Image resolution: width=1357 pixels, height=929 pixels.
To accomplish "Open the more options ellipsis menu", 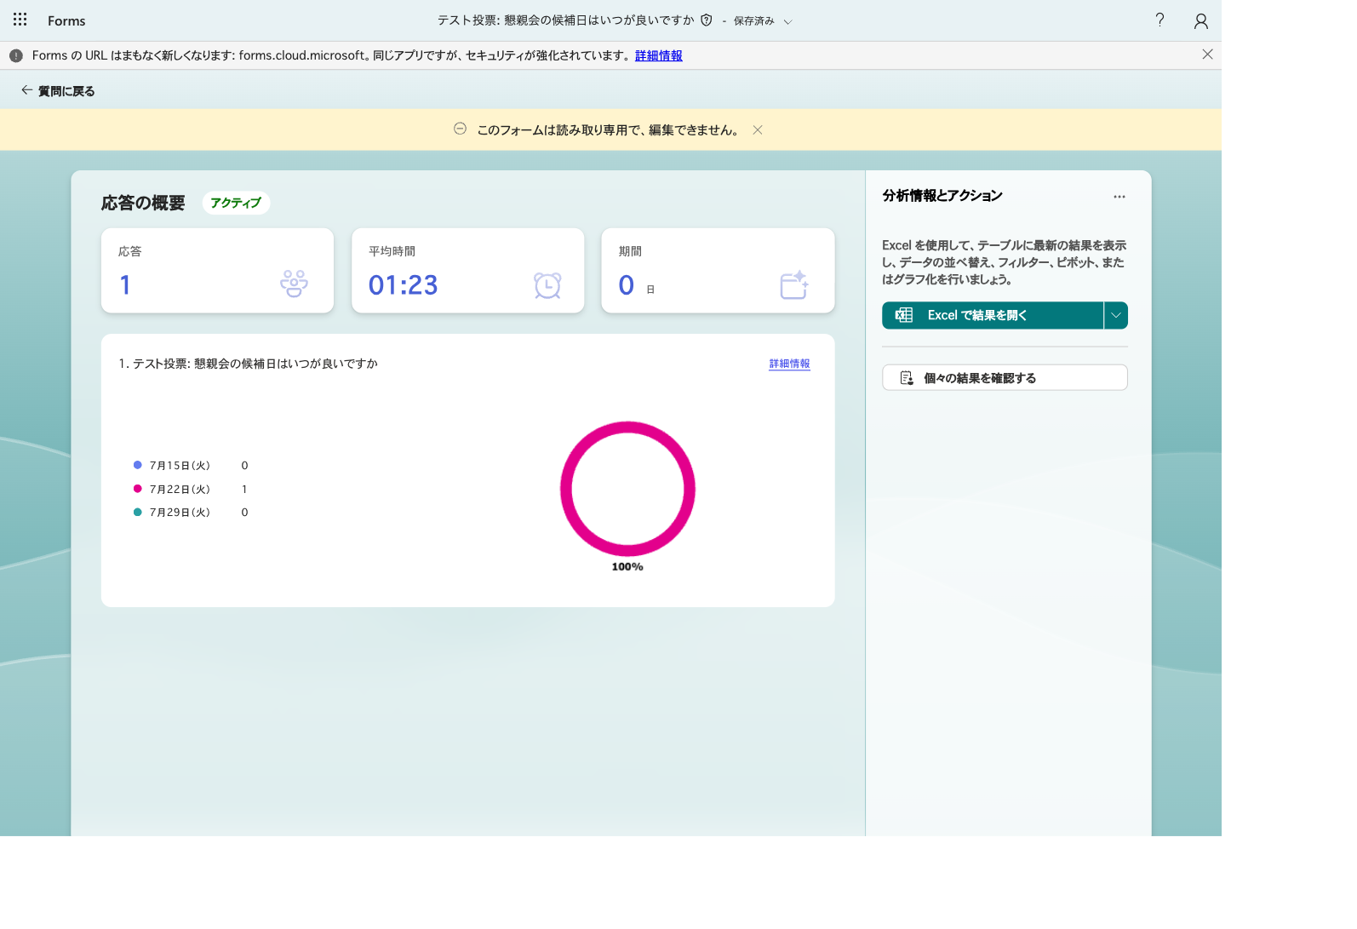I will click(1119, 197).
